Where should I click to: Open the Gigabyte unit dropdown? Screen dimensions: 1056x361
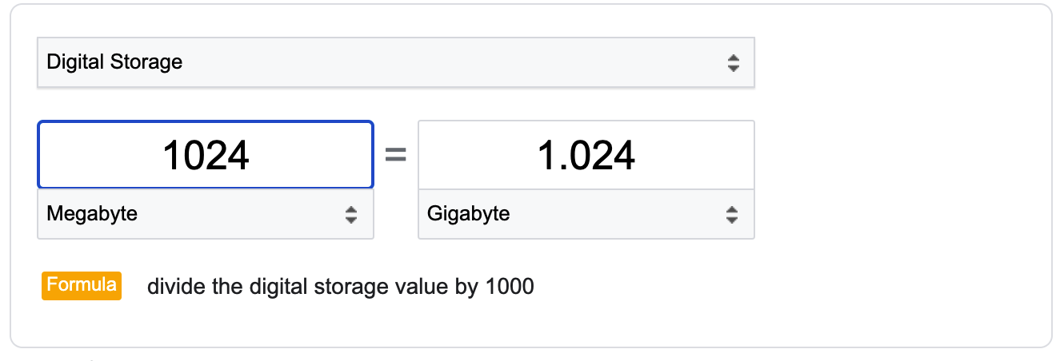click(586, 214)
